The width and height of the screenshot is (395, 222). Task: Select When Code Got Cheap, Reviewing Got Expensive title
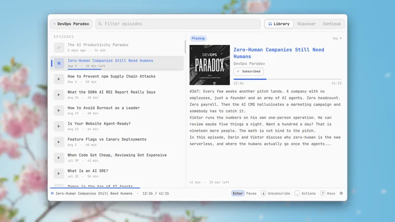click(x=117, y=155)
